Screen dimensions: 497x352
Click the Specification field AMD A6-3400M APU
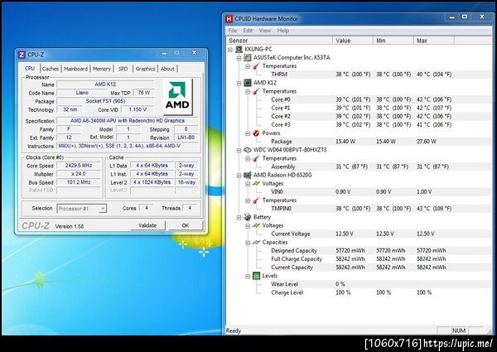[128, 121]
